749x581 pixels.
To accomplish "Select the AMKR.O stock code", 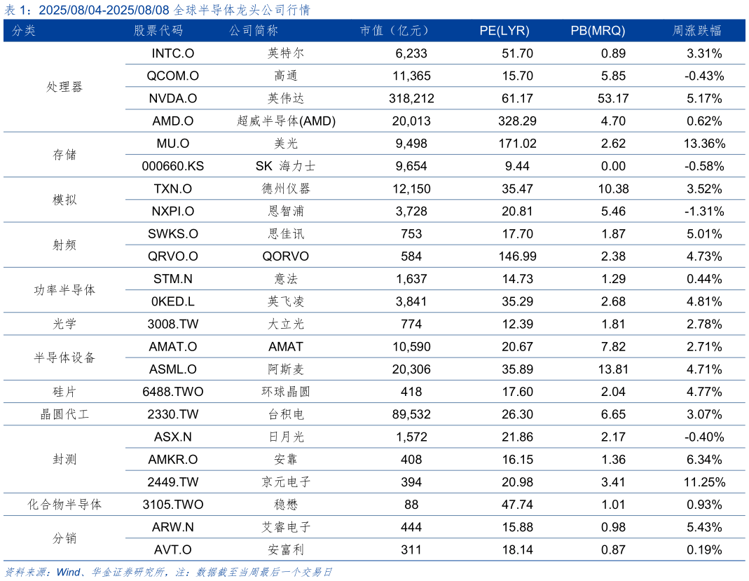I will click(173, 459).
